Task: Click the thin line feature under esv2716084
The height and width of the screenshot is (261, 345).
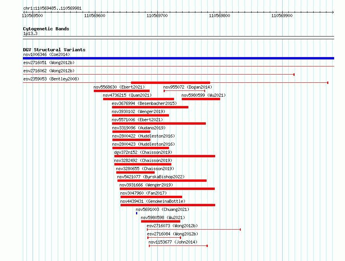Action: 164,238
